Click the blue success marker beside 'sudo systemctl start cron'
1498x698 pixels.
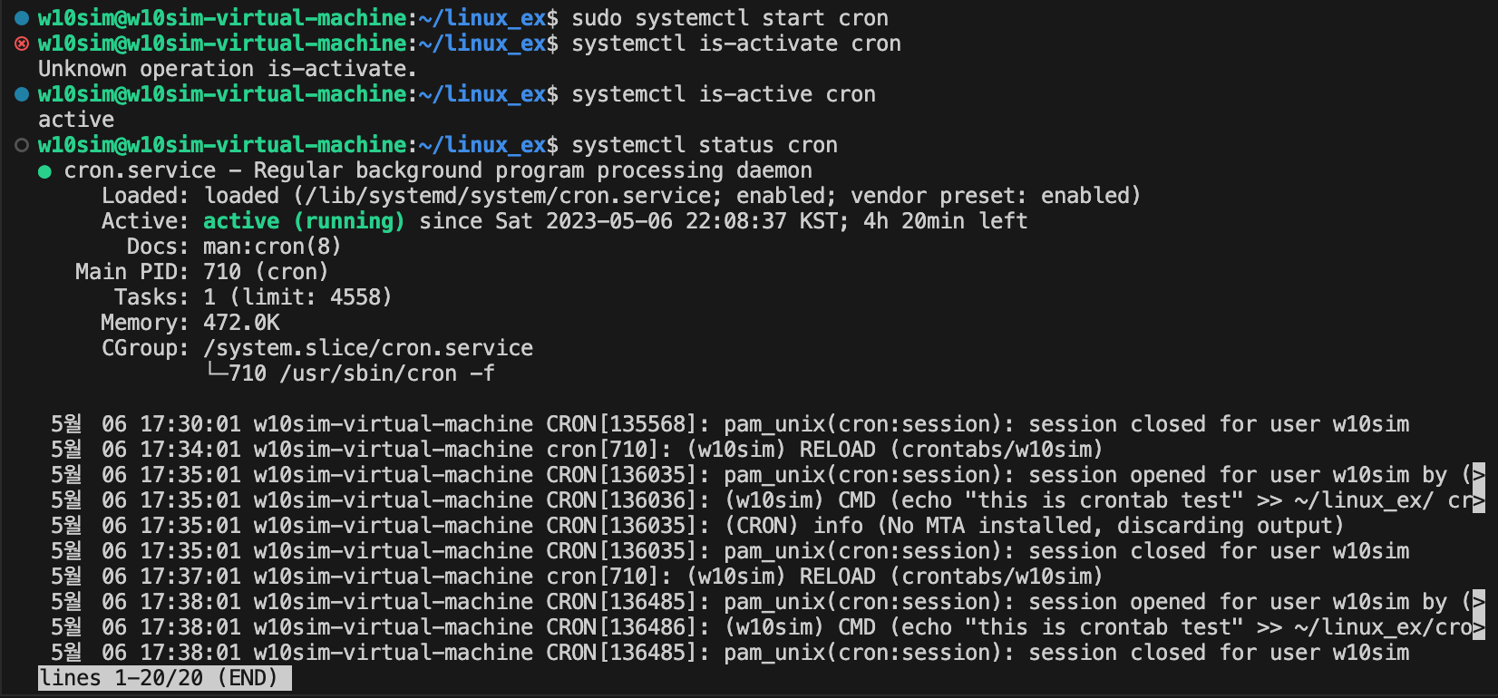[x=22, y=18]
